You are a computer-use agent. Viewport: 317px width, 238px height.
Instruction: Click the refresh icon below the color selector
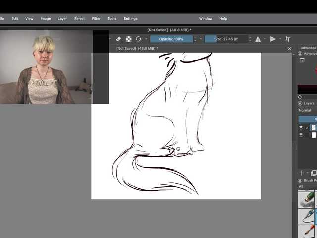(x=300, y=97)
